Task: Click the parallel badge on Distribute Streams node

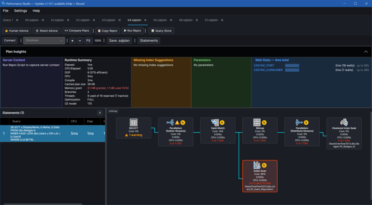Action: click(306, 122)
